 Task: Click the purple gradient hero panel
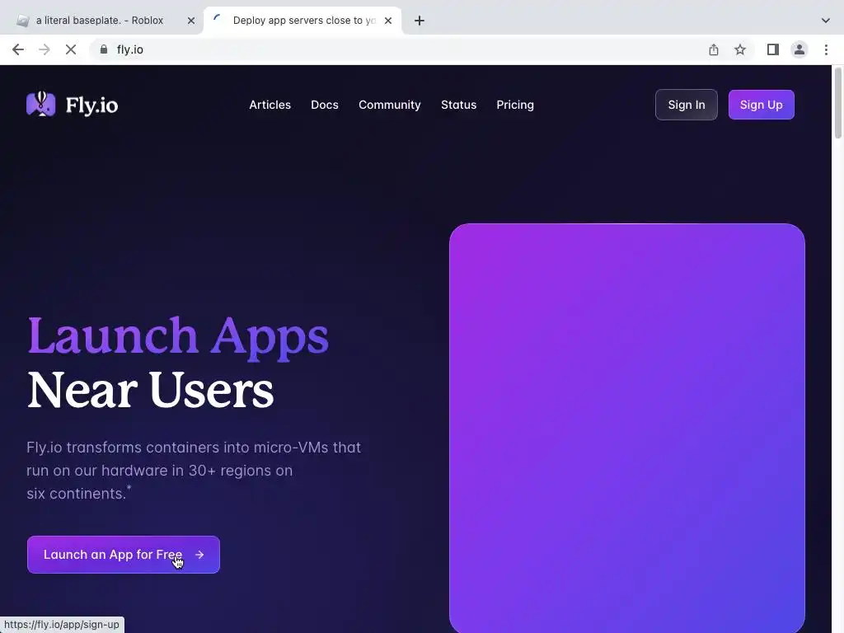(627, 428)
